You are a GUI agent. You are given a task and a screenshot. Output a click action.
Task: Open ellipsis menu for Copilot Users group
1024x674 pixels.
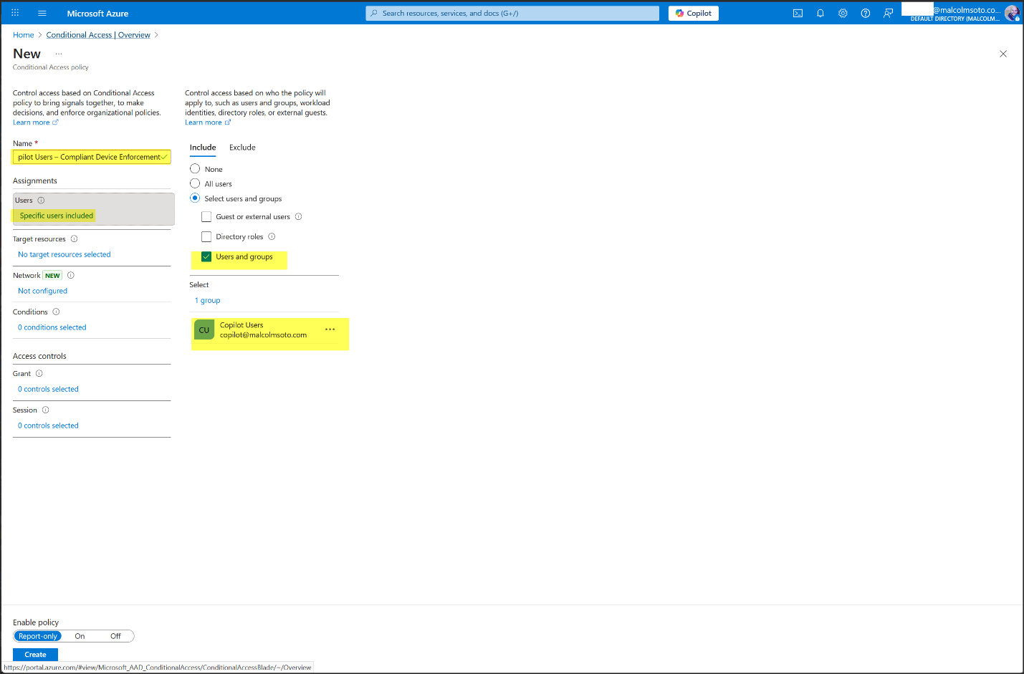coord(330,329)
